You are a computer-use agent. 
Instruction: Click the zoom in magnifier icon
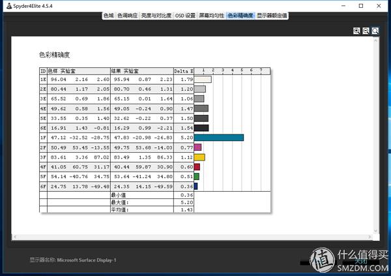click(x=357, y=31)
